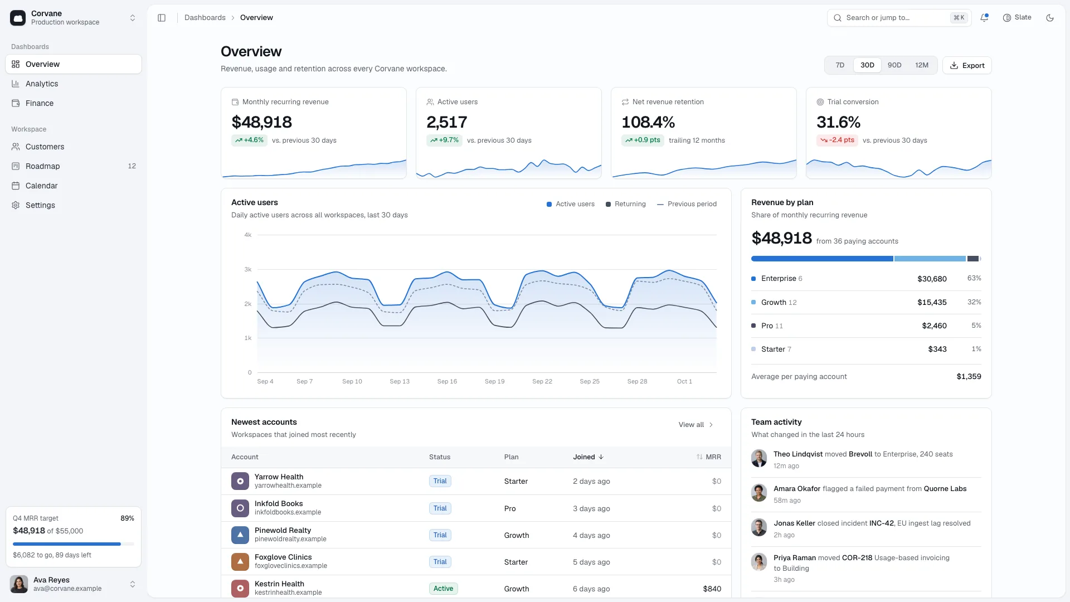1070x602 pixels.
Task: Sort table by MRR column
Action: pyautogui.click(x=708, y=457)
